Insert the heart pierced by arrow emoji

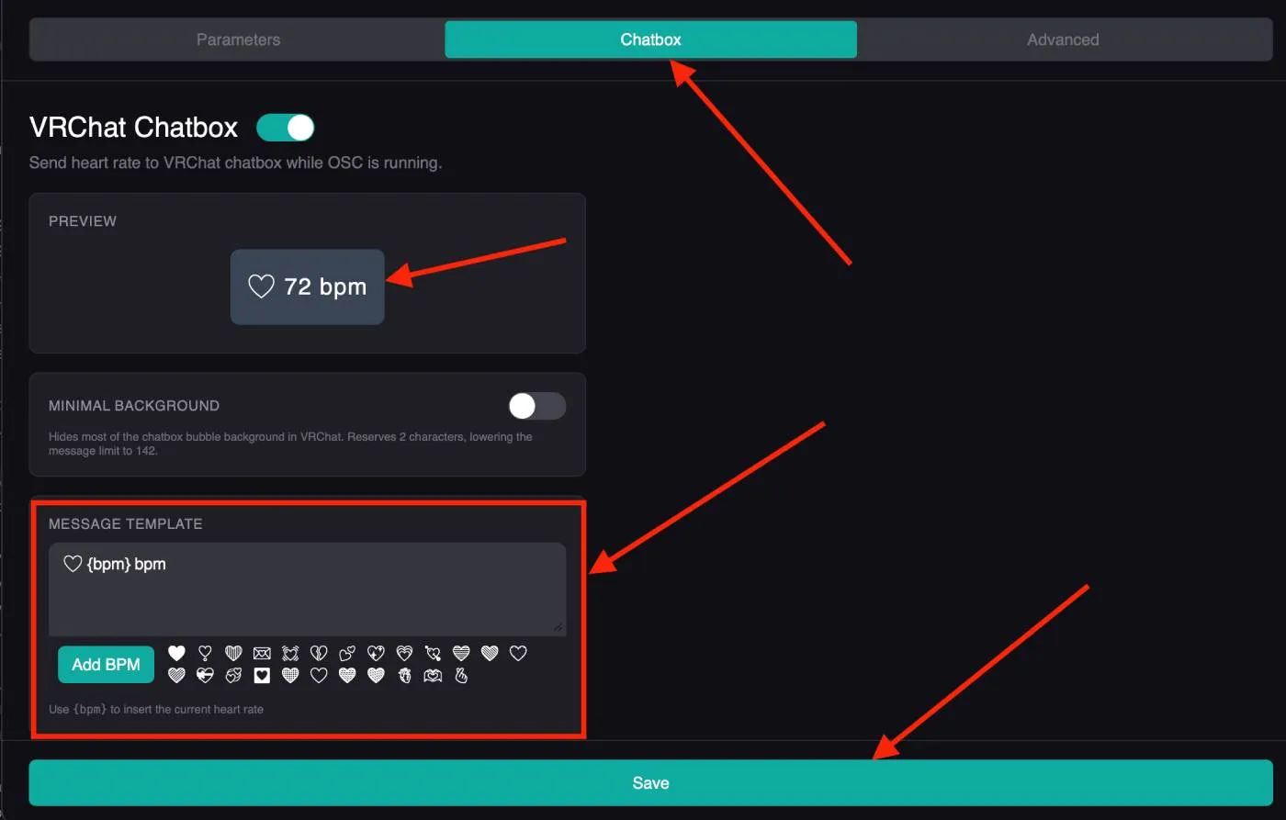pyautogui.click(x=433, y=653)
